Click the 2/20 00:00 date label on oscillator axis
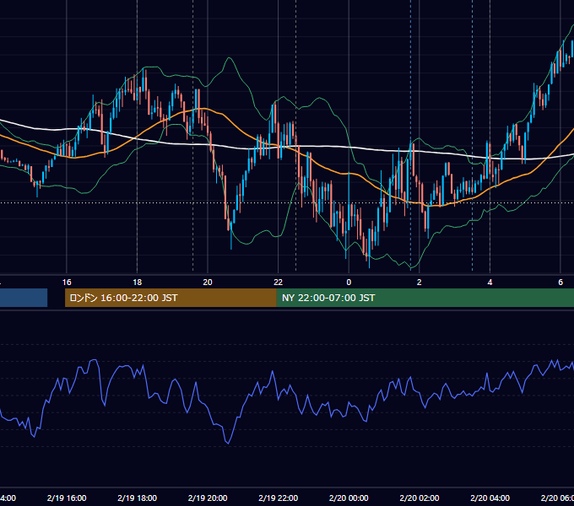 [x=349, y=498]
